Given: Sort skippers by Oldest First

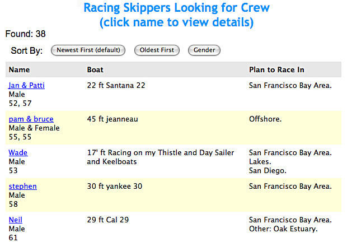Looking at the screenshot, I should 157,50.
